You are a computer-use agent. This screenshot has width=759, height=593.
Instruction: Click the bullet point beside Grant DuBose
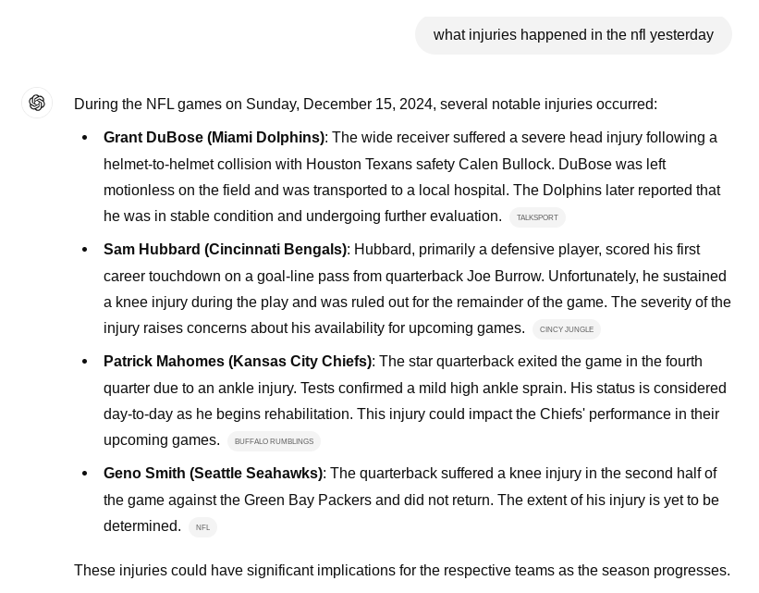point(85,138)
